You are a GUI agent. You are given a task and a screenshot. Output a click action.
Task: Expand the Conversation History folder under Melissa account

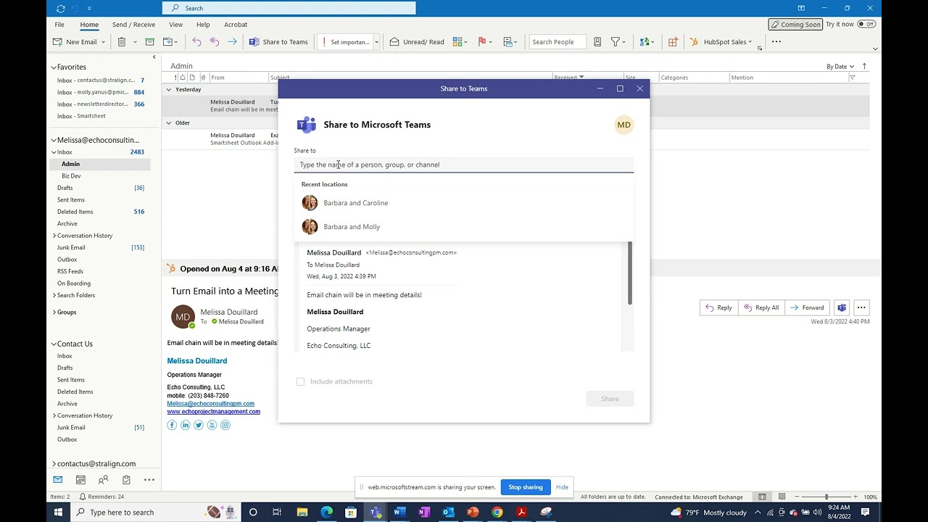(x=54, y=236)
